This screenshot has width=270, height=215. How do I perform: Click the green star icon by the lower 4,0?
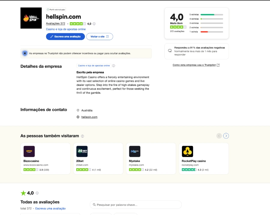click(23, 193)
